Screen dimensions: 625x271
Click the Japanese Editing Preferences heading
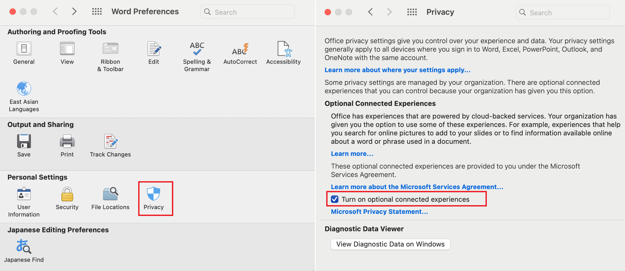[58, 230]
